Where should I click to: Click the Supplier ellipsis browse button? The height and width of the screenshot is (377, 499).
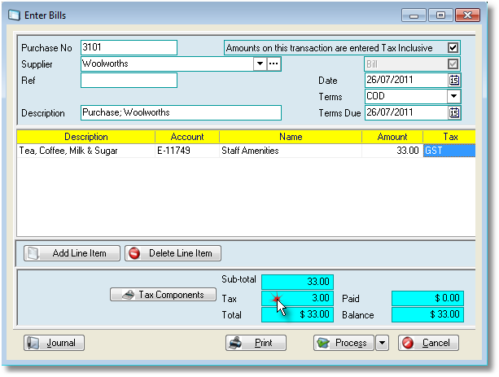point(274,64)
